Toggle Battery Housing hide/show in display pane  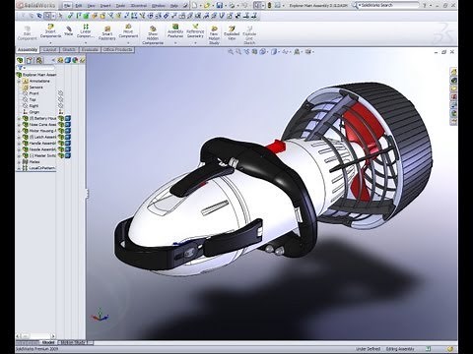(x=61, y=118)
